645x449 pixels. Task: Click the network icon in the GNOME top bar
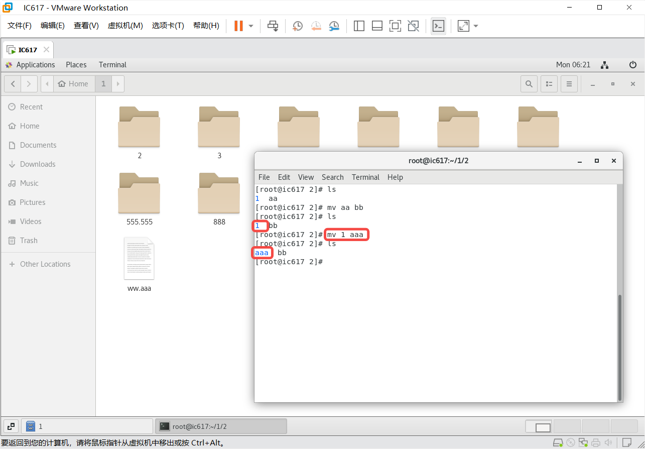pos(605,65)
